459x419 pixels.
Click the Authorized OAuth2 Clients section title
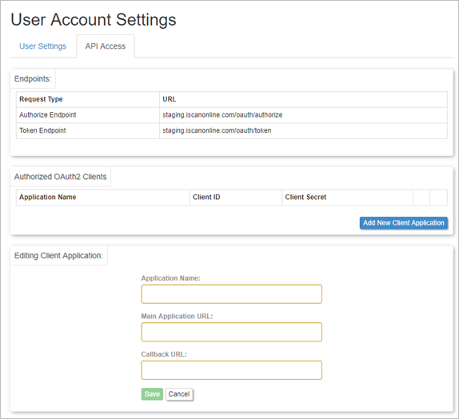click(60, 177)
